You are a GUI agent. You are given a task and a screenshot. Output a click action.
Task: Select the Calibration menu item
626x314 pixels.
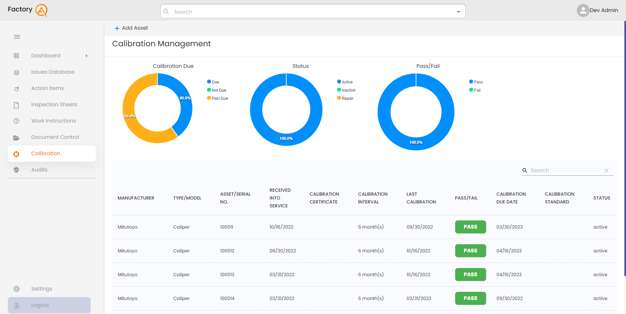click(52, 154)
